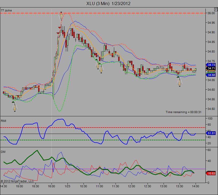Click the 12:00 time axis label
The height and width of the screenshot is (195, 218).
tap(131, 186)
